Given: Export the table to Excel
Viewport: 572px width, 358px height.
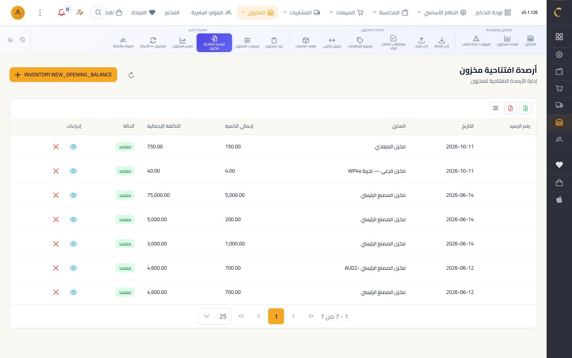Looking at the screenshot, I should pyautogui.click(x=526, y=108).
